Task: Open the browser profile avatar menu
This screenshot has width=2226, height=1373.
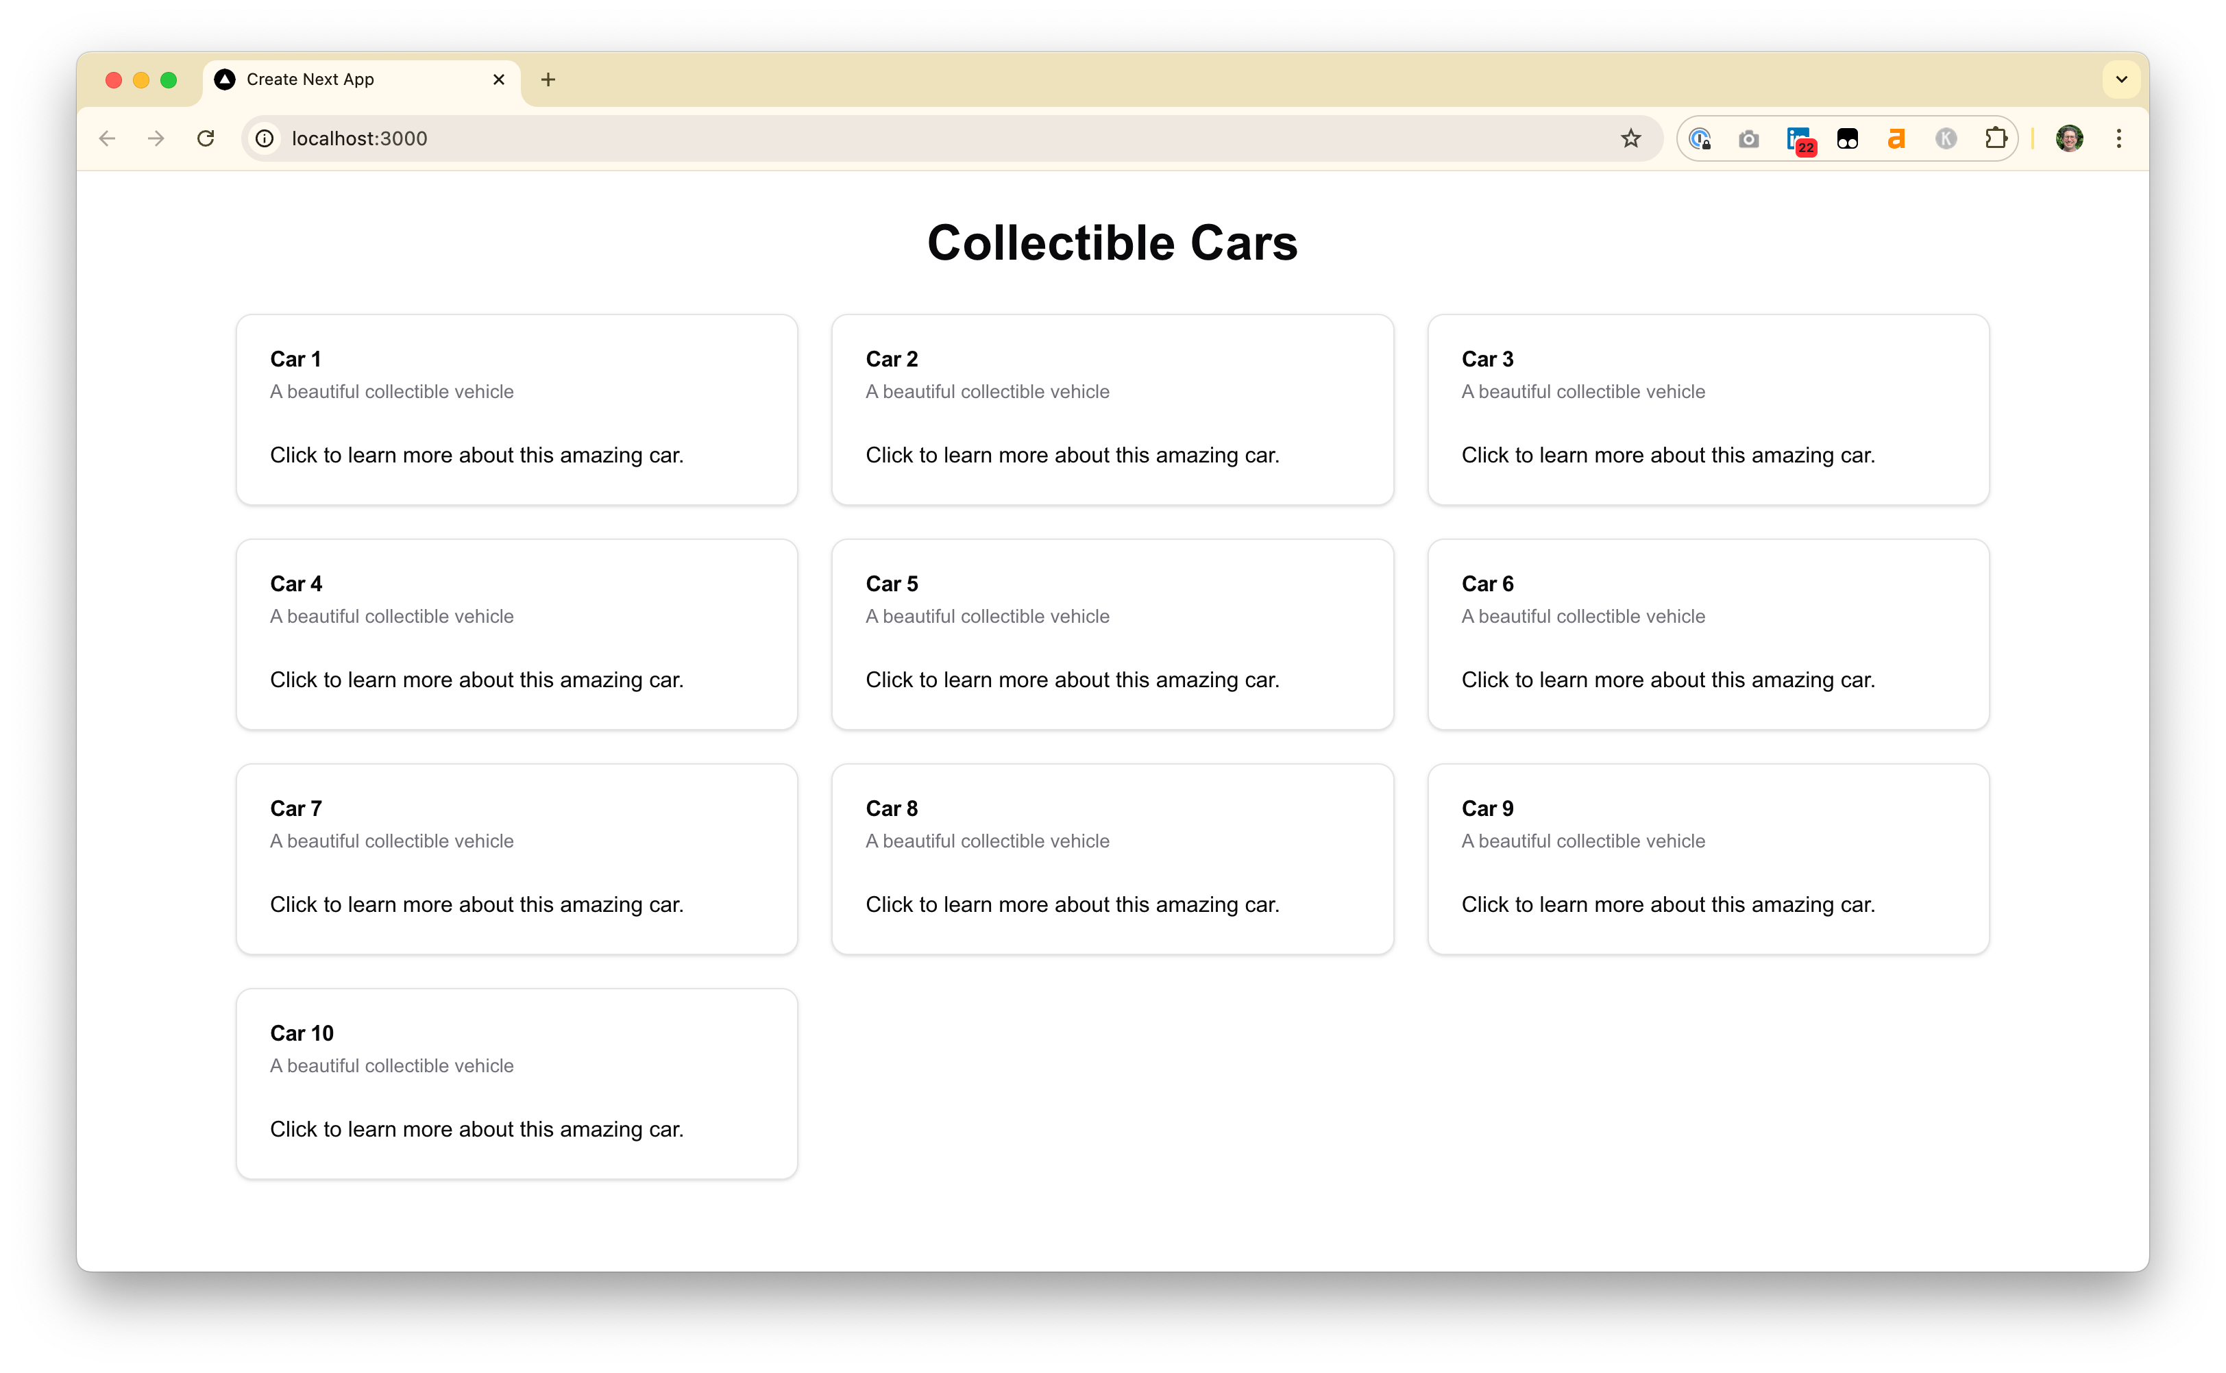Action: tap(2069, 138)
